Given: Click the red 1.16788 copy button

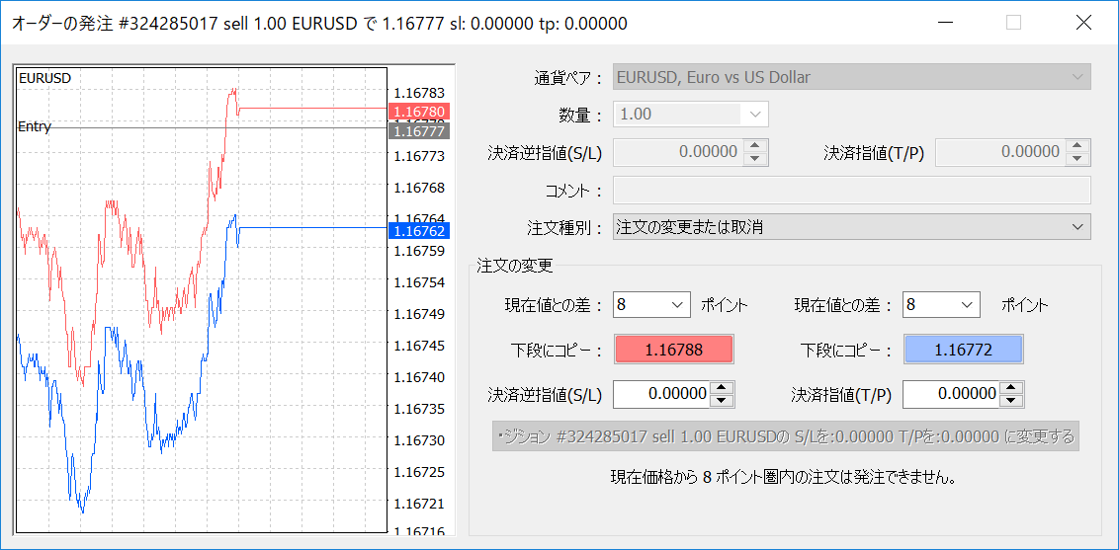Looking at the screenshot, I should coord(673,350).
